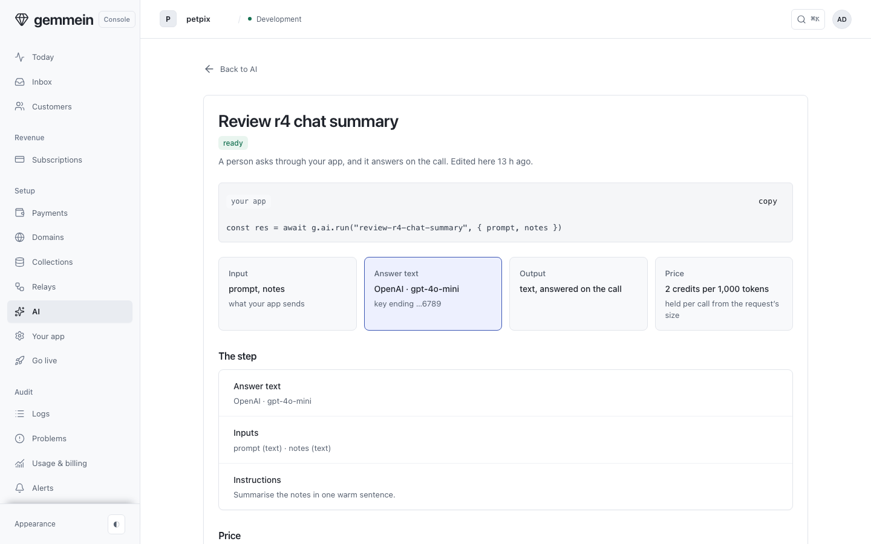
Task: Open the AD account avatar menu
Action: [x=842, y=19]
